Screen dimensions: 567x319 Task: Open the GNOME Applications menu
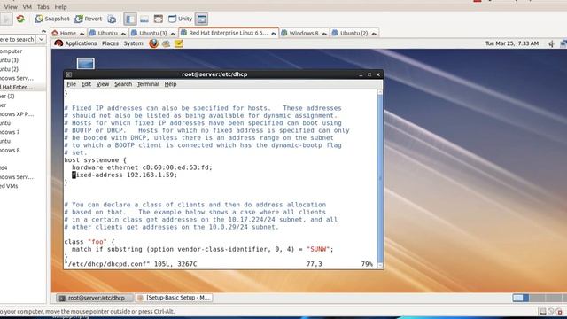pos(75,43)
